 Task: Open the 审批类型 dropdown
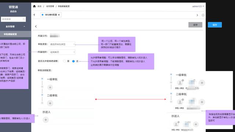(62, 44)
